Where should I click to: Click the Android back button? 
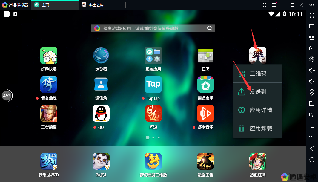(x=312, y=149)
